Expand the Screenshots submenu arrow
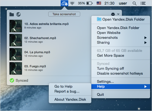Viewport: 152px width, 111px height. (145, 38)
